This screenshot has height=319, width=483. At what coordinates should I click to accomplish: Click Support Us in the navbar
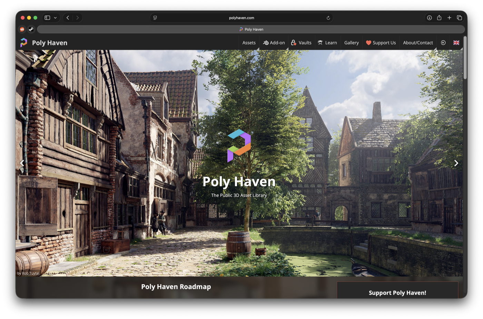point(381,43)
